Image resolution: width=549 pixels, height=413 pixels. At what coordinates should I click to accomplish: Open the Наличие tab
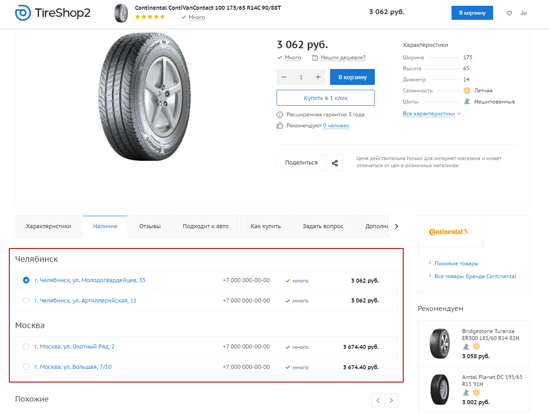tap(105, 226)
